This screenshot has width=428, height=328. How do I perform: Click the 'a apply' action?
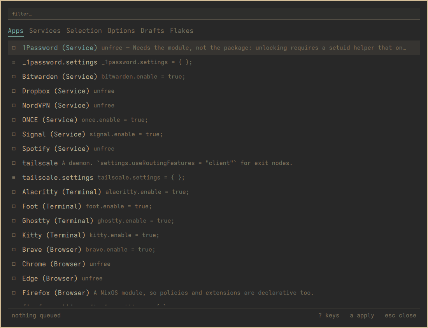pos(362,316)
